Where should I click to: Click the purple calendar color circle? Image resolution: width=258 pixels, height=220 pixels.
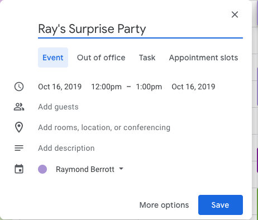click(x=42, y=169)
